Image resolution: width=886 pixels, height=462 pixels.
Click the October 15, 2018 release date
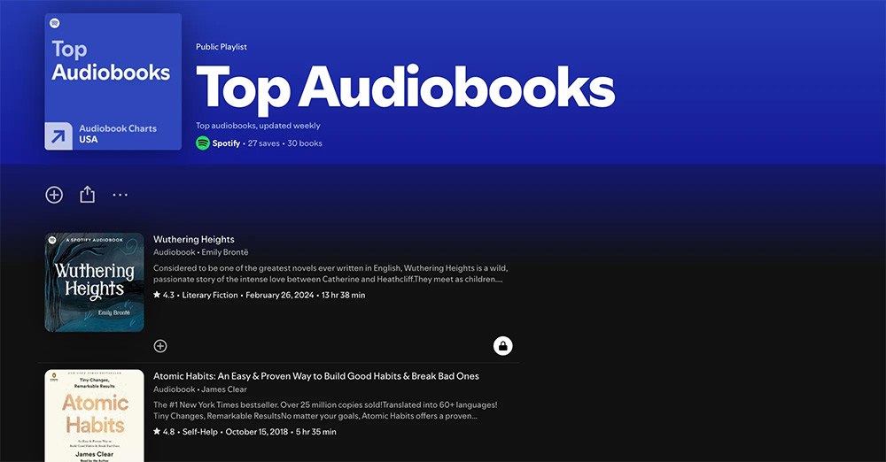(x=257, y=432)
